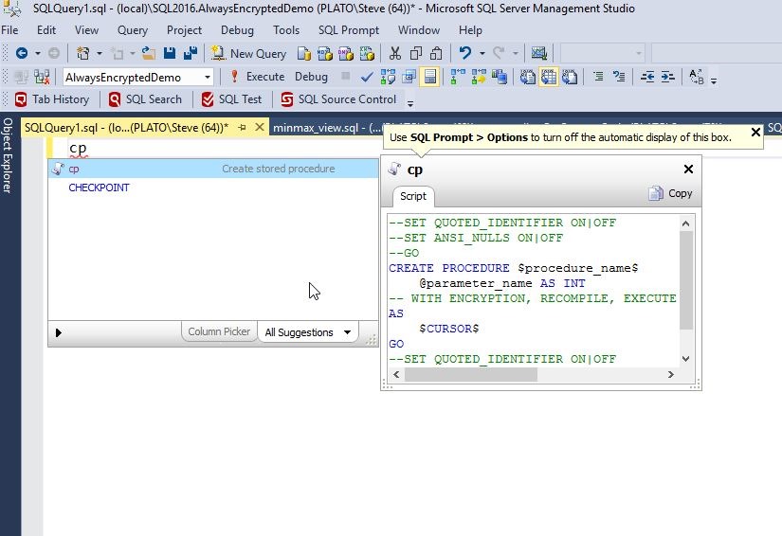Open SQL Source Control
The height and width of the screenshot is (536, 782).
pos(338,99)
